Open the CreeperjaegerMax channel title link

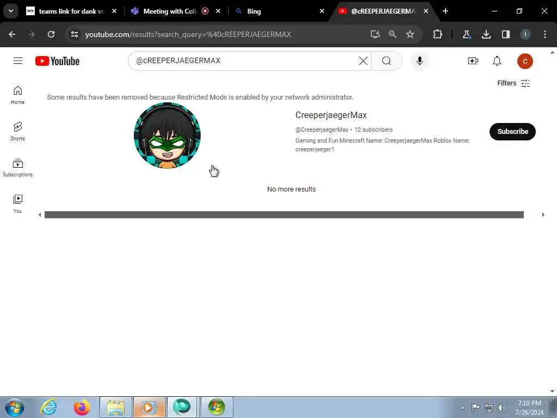click(x=331, y=115)
